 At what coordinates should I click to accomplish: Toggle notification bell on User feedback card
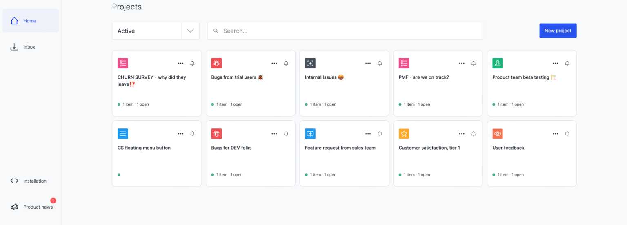[x=567, y=134]
